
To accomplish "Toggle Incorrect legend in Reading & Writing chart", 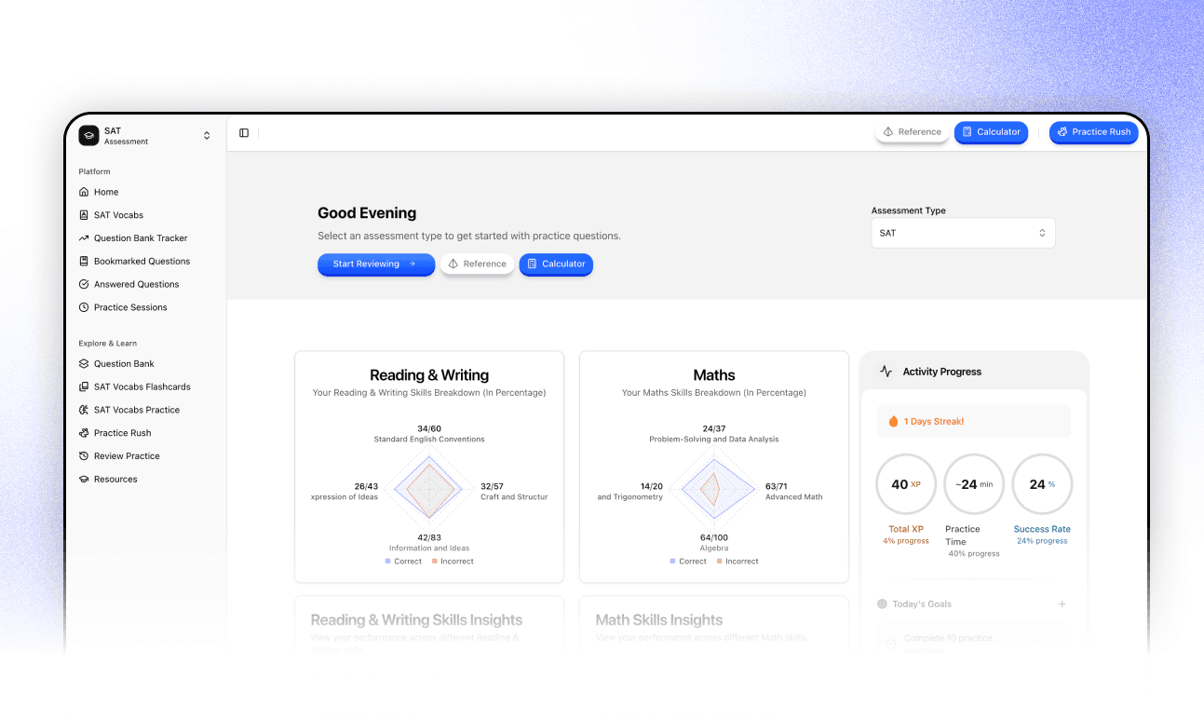I will click(453, 562).
